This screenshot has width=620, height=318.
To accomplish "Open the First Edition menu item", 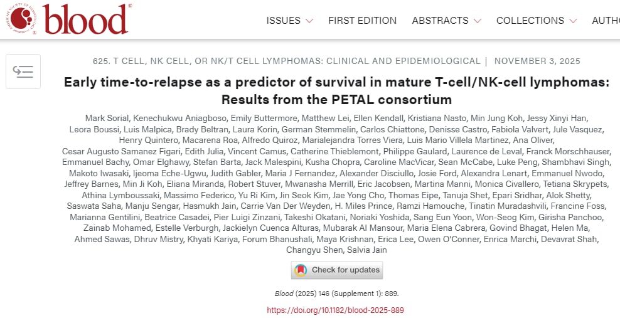I will [362, 21].
